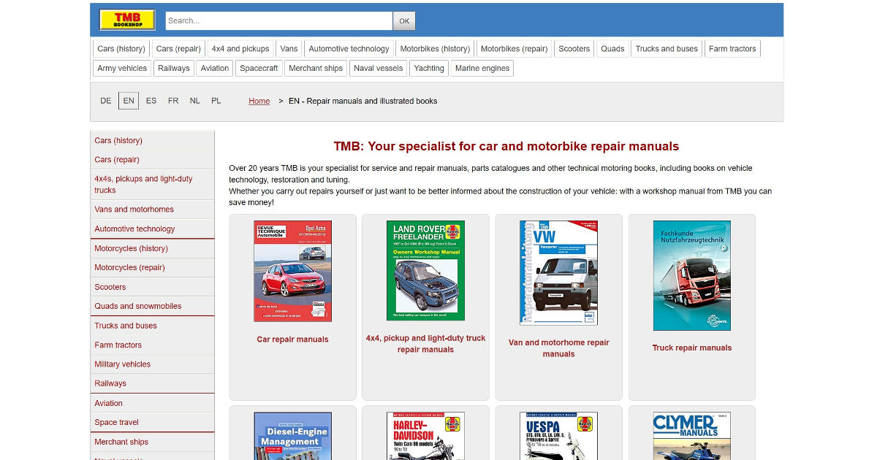Open sidebar Motorcycles (repair) link
Image resolution: width=877 pixels, height=460 pixels.
click(x=152, y=267)
